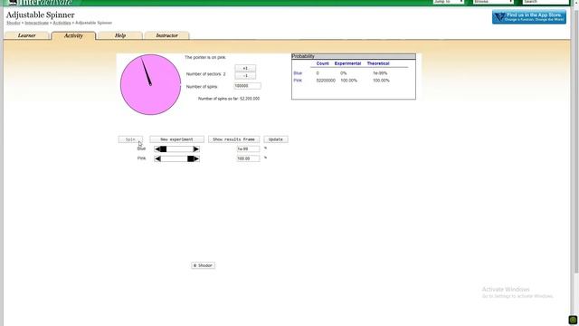
Task: Click the green icon in bottom-right corner
Action: (x=573, y=320)
